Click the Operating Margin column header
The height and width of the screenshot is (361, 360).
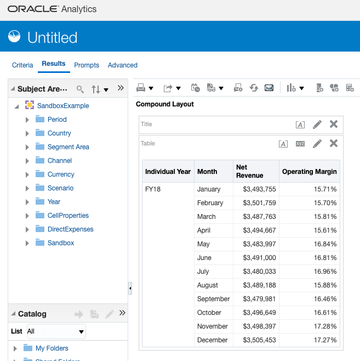309,172
